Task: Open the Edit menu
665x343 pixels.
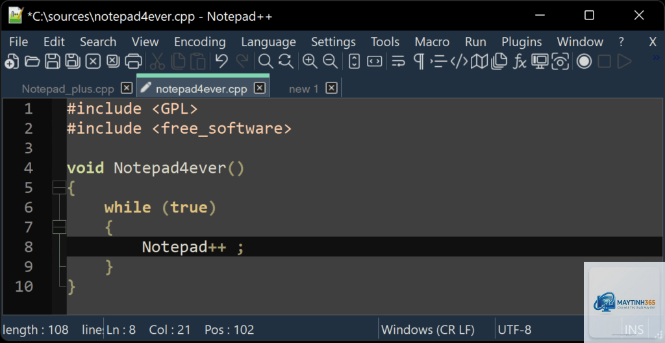Action: click(x=54, y=42)
